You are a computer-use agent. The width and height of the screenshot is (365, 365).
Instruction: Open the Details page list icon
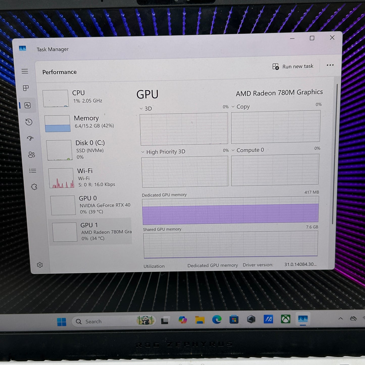33,171
